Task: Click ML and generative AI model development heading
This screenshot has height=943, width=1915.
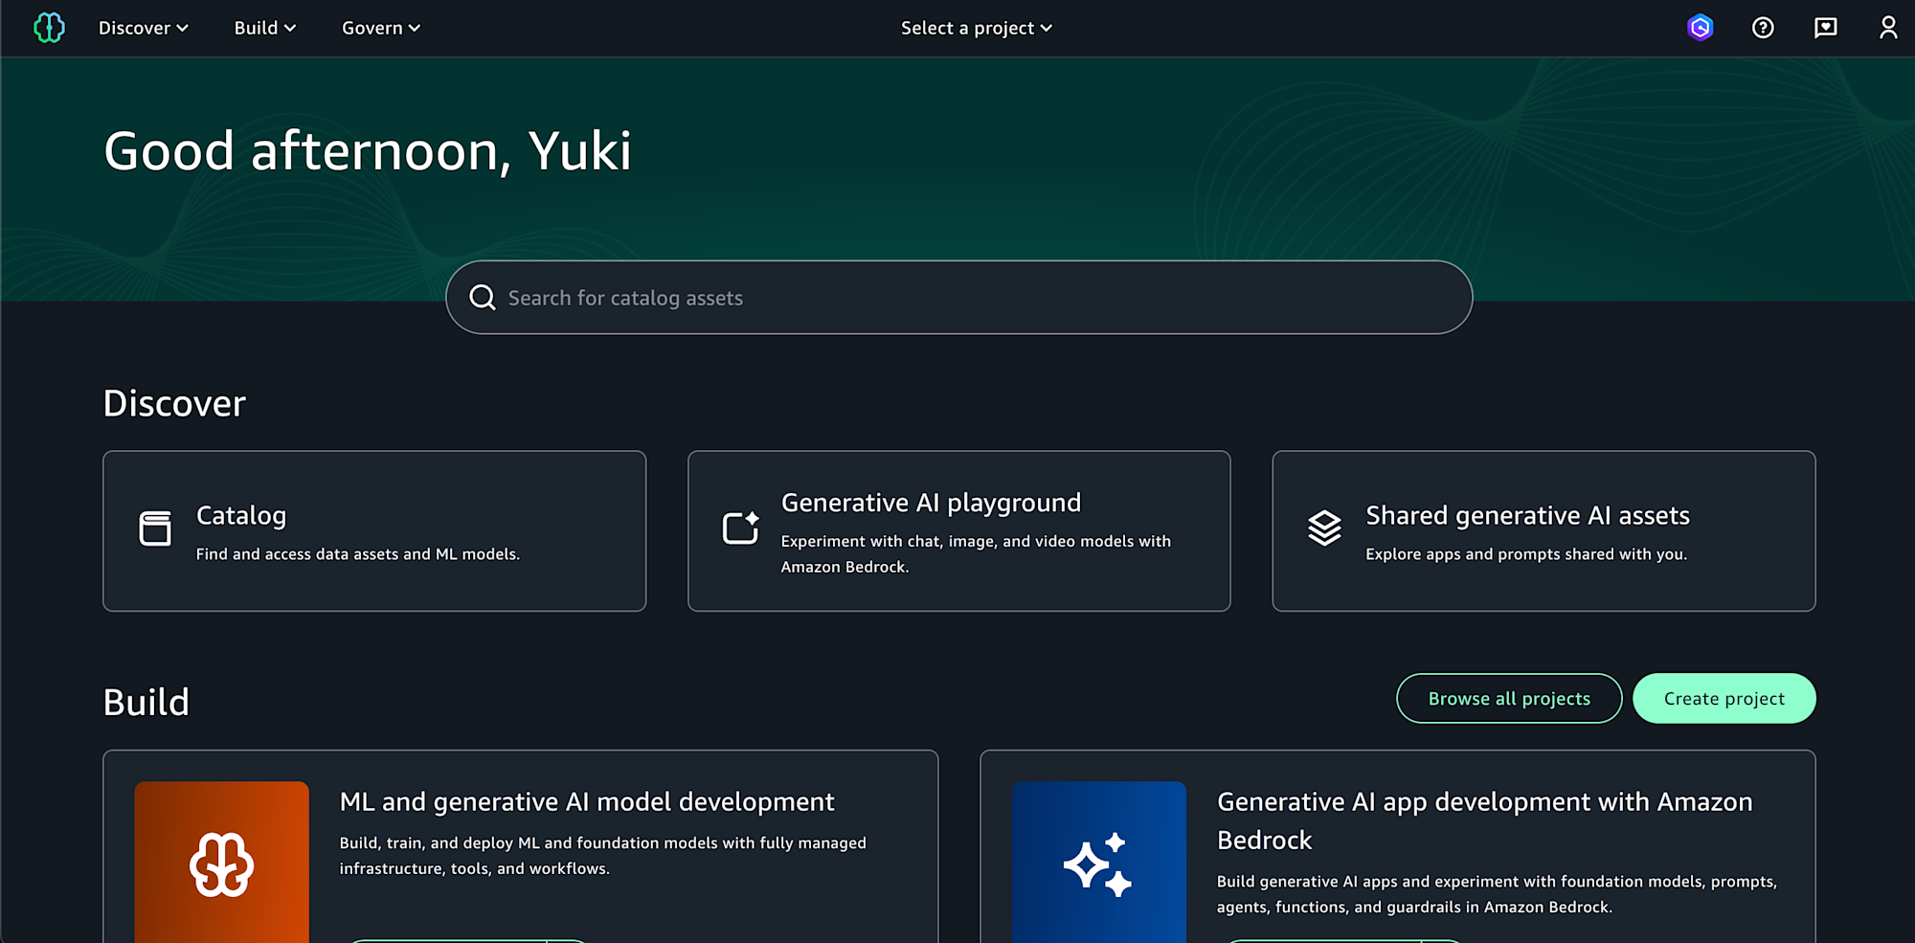Action: [x=587, y=801]
